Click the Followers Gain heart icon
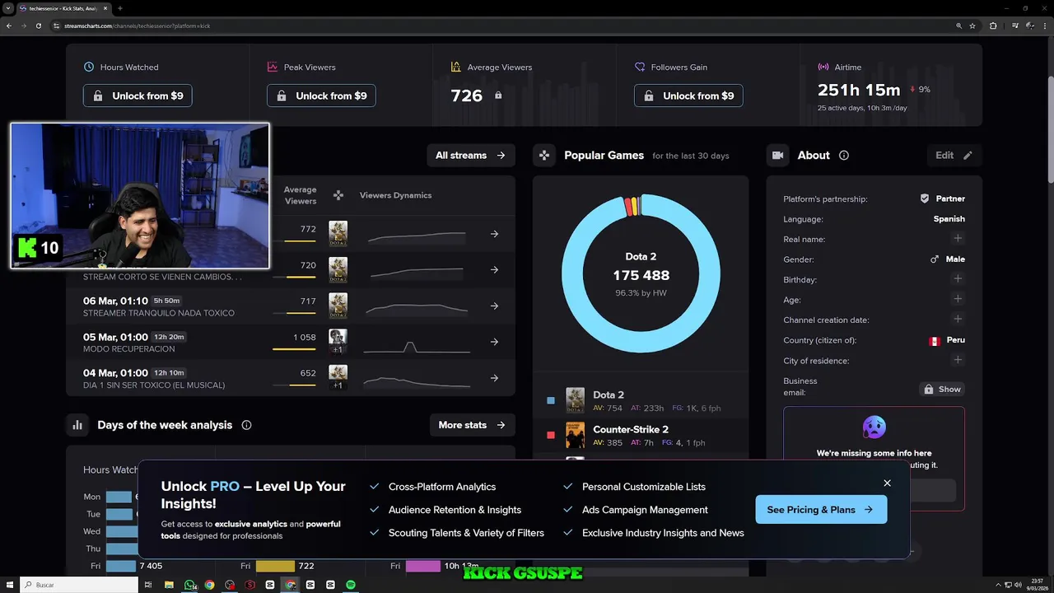 (x=640, y=67)
